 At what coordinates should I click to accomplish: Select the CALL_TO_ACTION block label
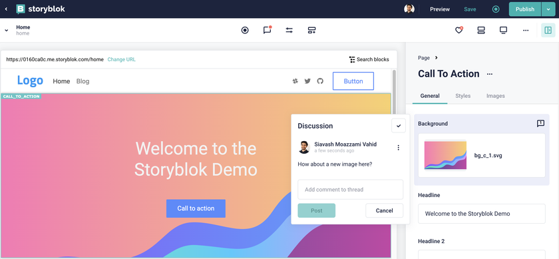[21, 97]
